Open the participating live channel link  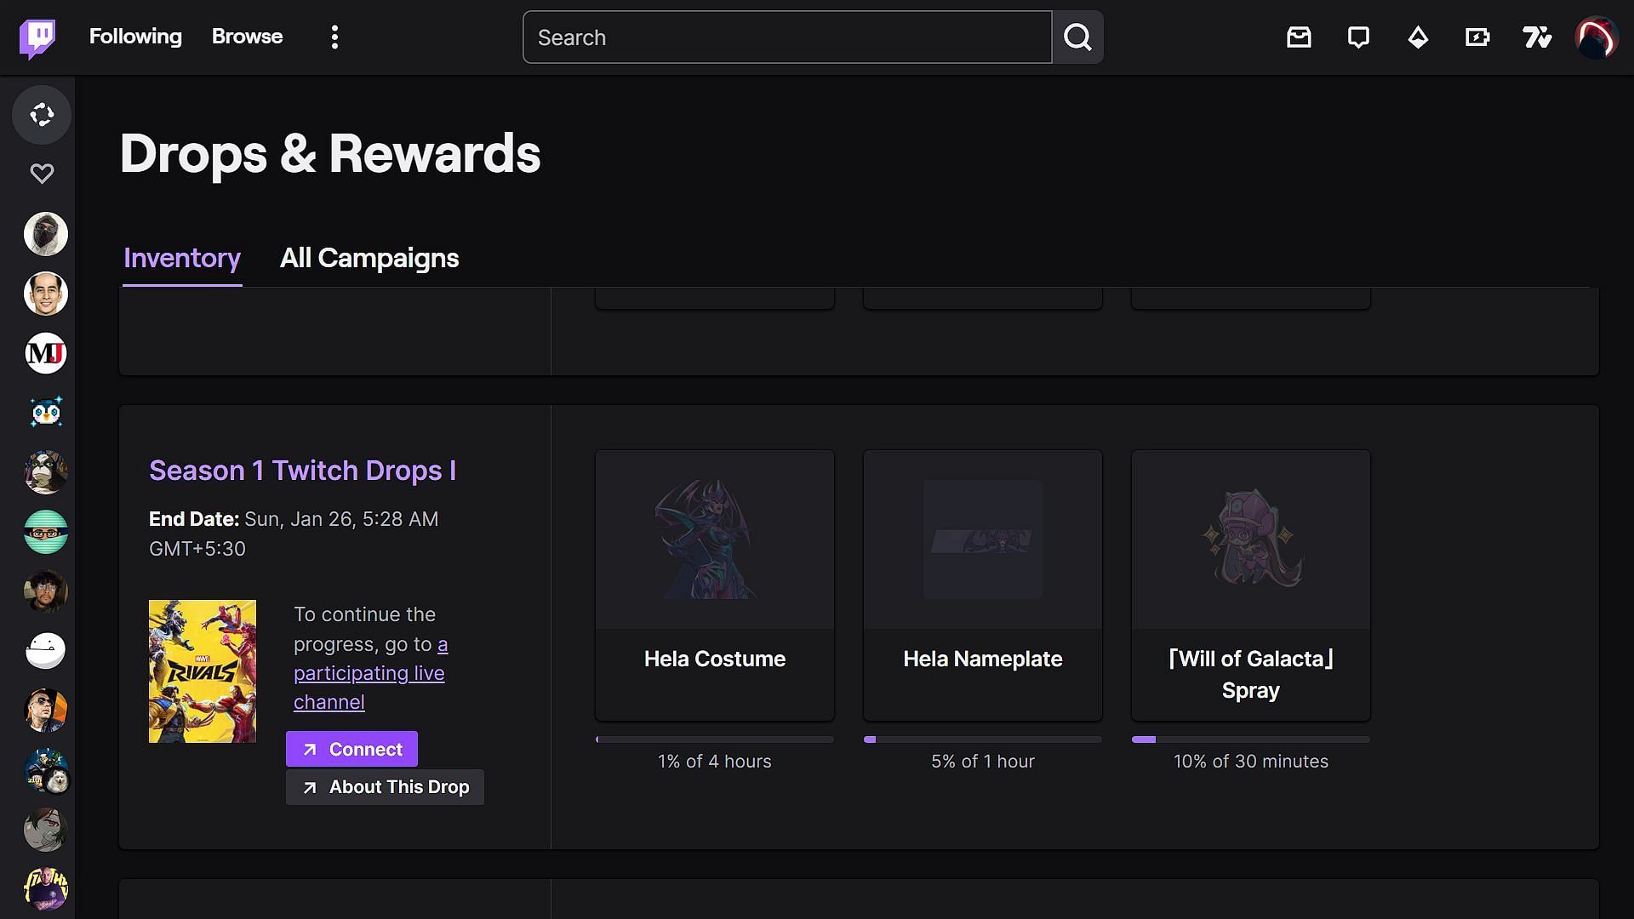[x=369, y=672]
